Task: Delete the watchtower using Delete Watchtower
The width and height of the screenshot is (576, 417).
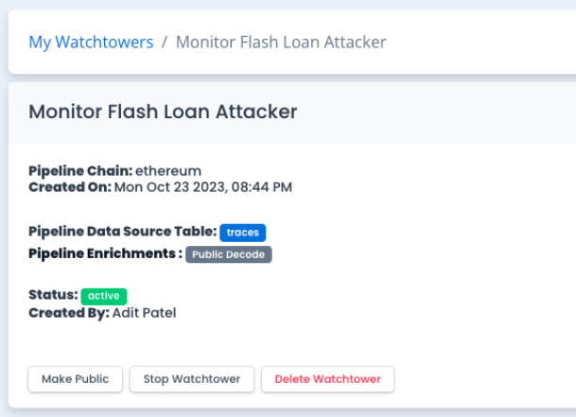Action: pyautogui.click(x=327, y=379)
